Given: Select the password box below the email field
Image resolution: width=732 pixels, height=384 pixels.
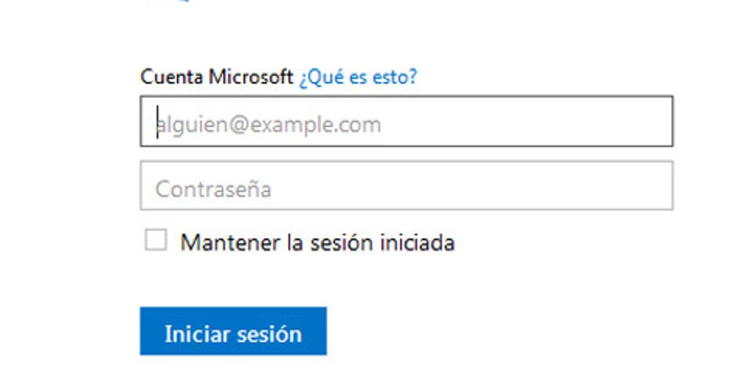Looking at the screenshot, I should [406, 186].
